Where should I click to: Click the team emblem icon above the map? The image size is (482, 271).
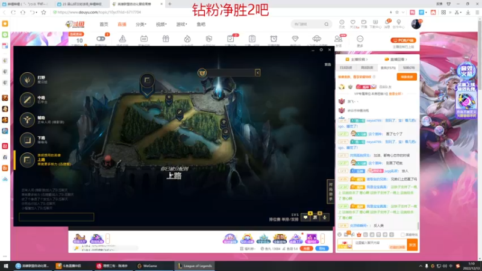[x=202, y=73]
